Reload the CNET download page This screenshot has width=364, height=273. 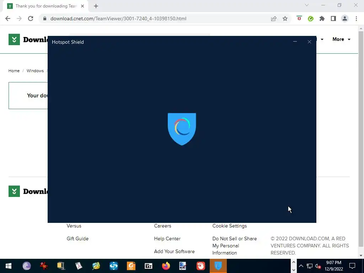(x=31, y=18)
